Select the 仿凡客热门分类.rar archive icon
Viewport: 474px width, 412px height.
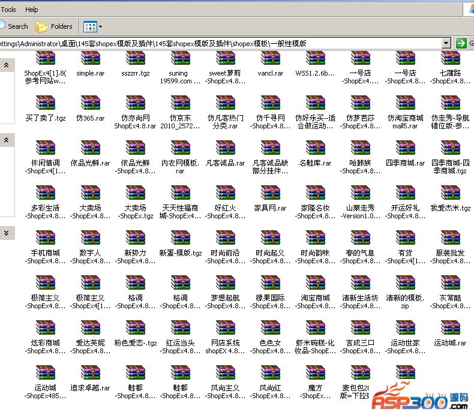pyautogui.click(x=225, y=103)
